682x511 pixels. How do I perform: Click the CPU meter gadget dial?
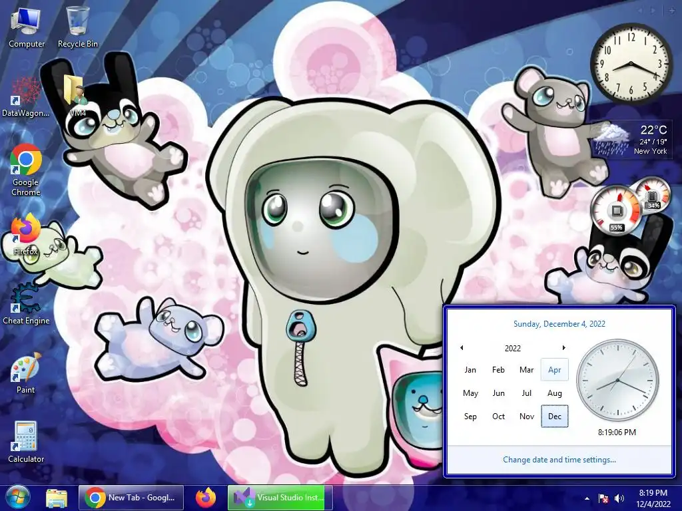(616, 210)
